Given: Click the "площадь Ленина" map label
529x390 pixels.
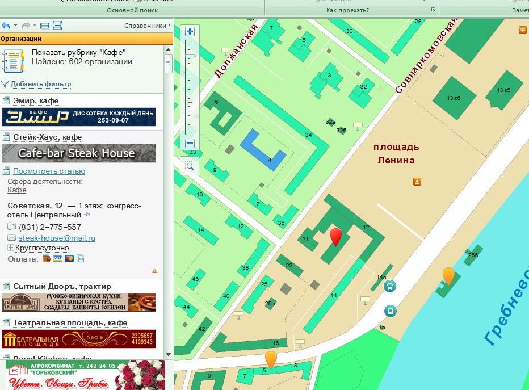Looking at the screenshot, I should [396, 153].
